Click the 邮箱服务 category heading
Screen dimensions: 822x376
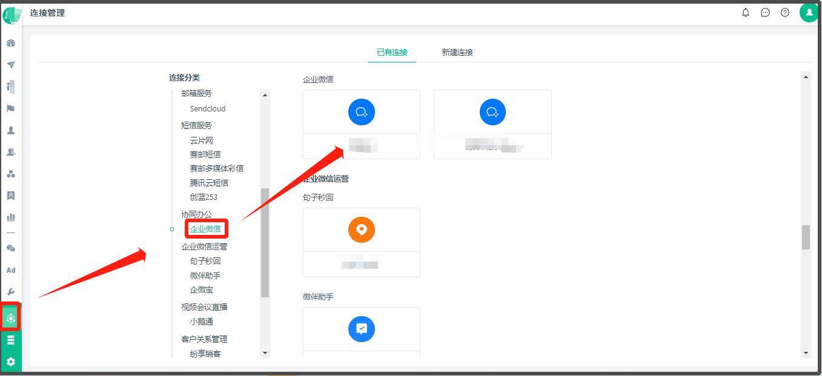(197, 94)
